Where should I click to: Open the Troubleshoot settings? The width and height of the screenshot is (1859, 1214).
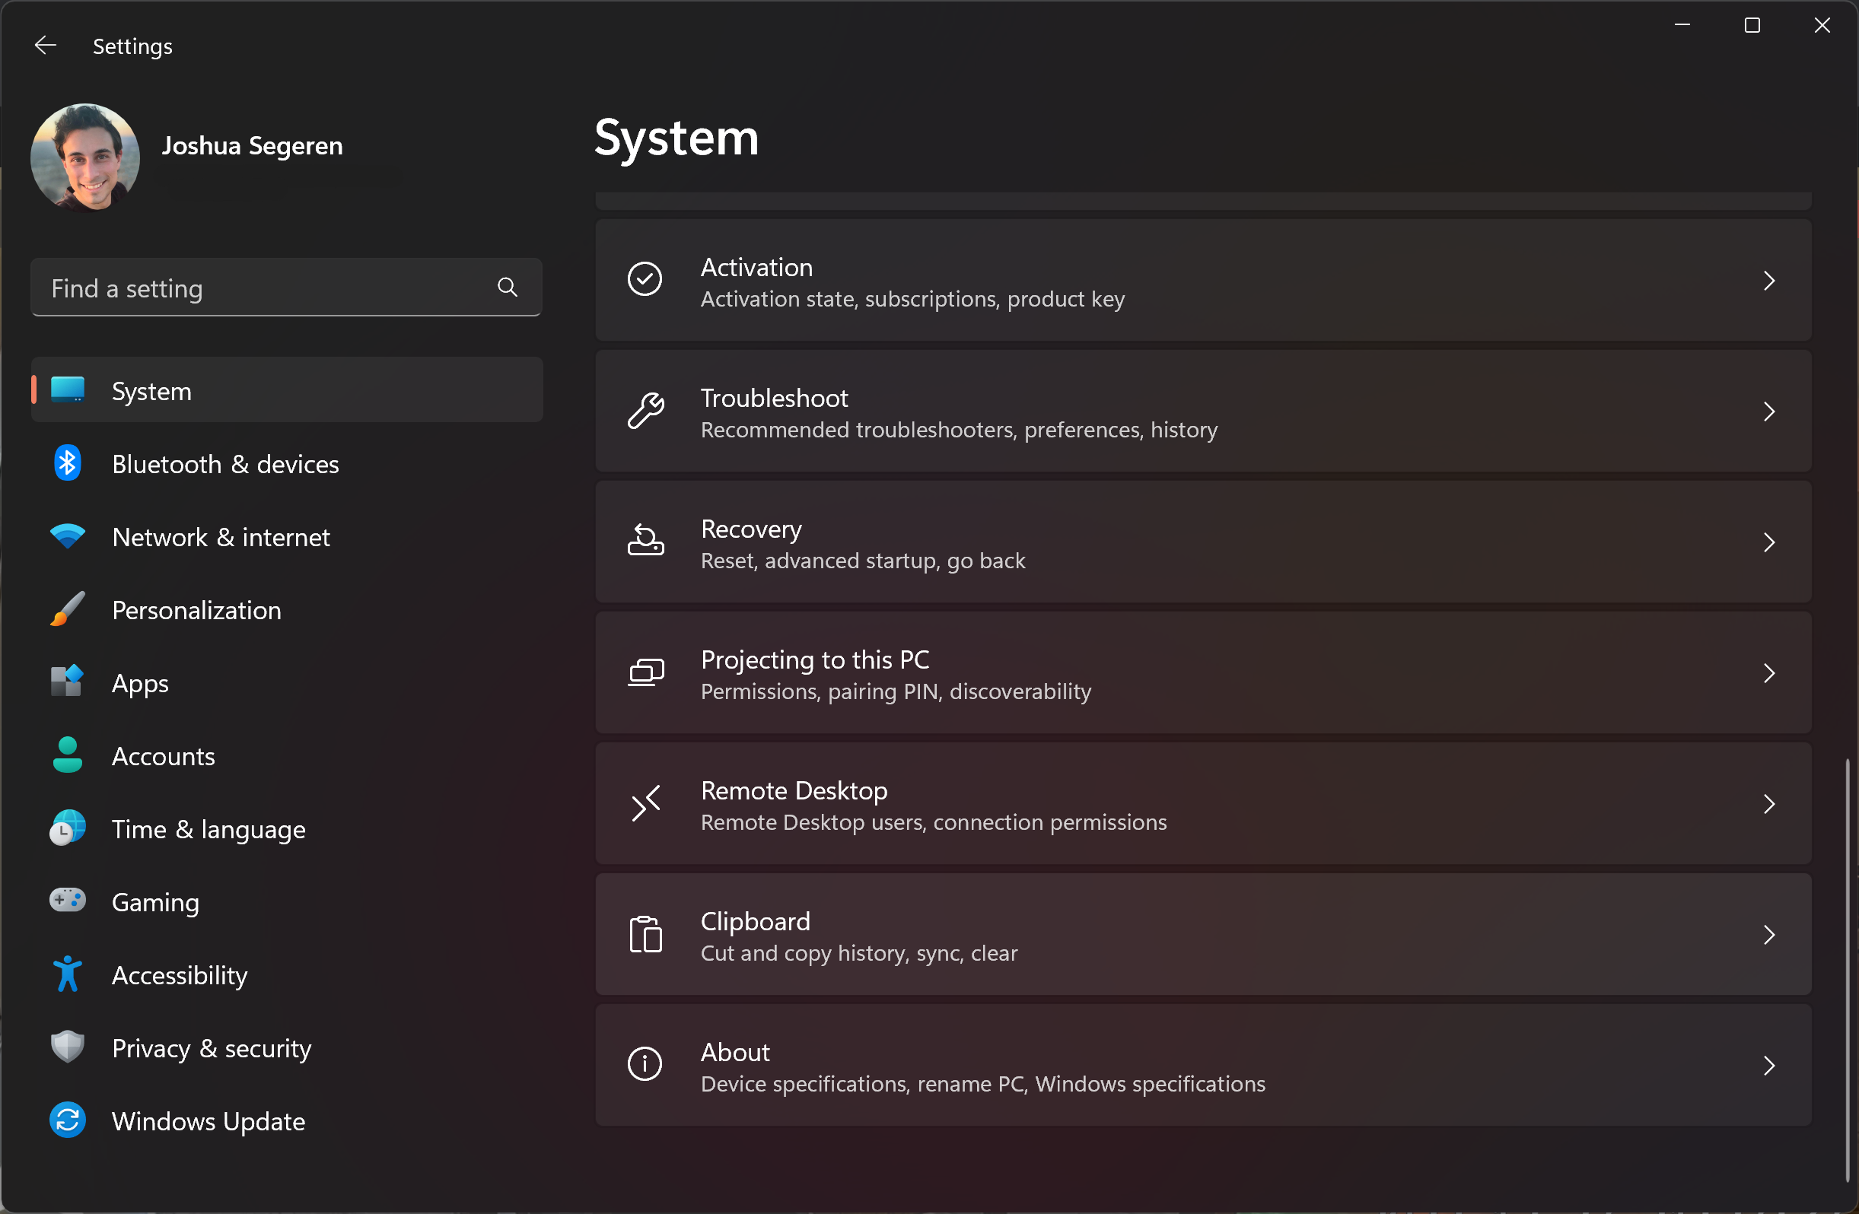pos(1203,412)
